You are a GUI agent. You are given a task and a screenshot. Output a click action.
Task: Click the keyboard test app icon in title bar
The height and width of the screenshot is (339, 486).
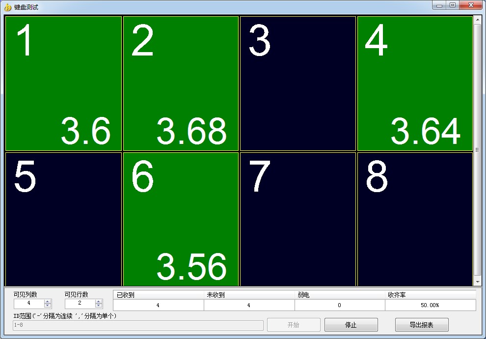[x=8, y=7]
